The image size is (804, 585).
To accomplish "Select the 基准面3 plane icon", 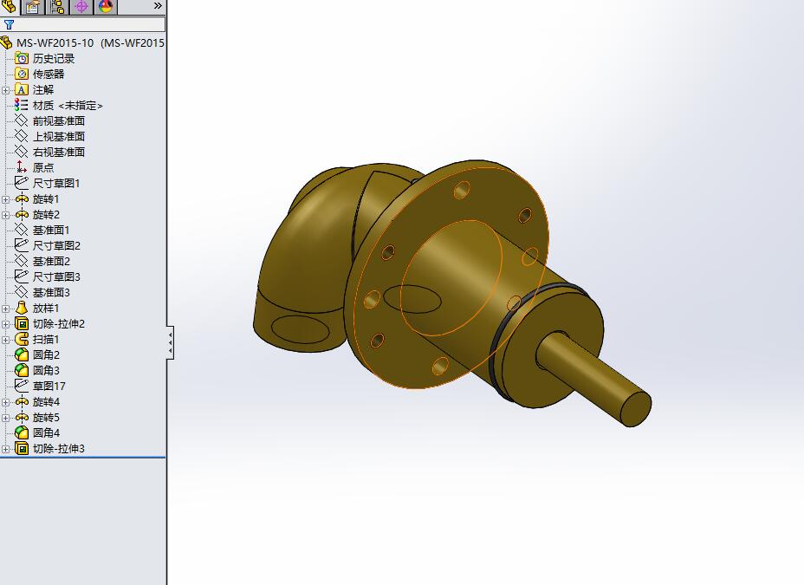I will pos(22,292).
